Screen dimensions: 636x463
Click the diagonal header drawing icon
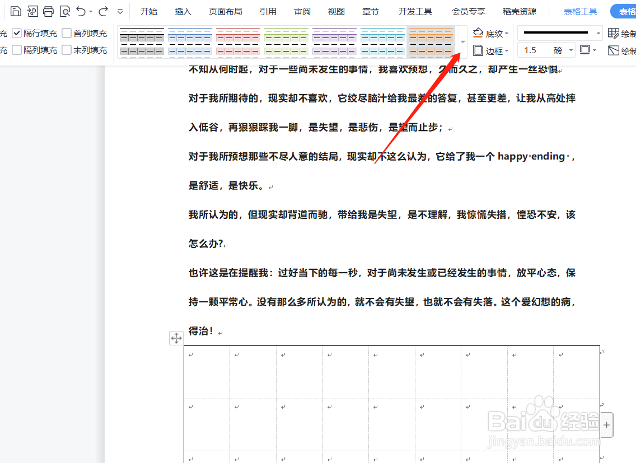point(614,50)
